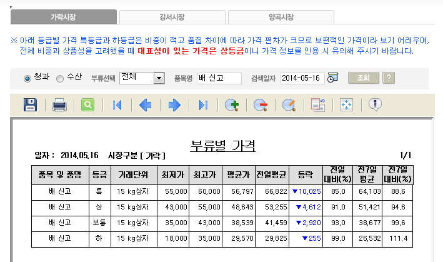Click the magnifier with pencil icon
The image size is (443, 262).
pyautogui.click(x=289, y=105)
